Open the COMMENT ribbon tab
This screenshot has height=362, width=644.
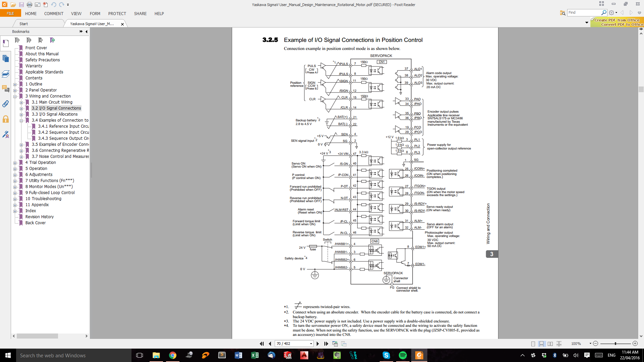coord(54,14)
